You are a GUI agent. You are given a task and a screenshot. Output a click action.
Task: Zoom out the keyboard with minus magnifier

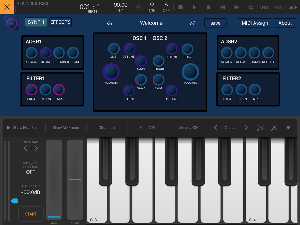click(x=260, y=128)
